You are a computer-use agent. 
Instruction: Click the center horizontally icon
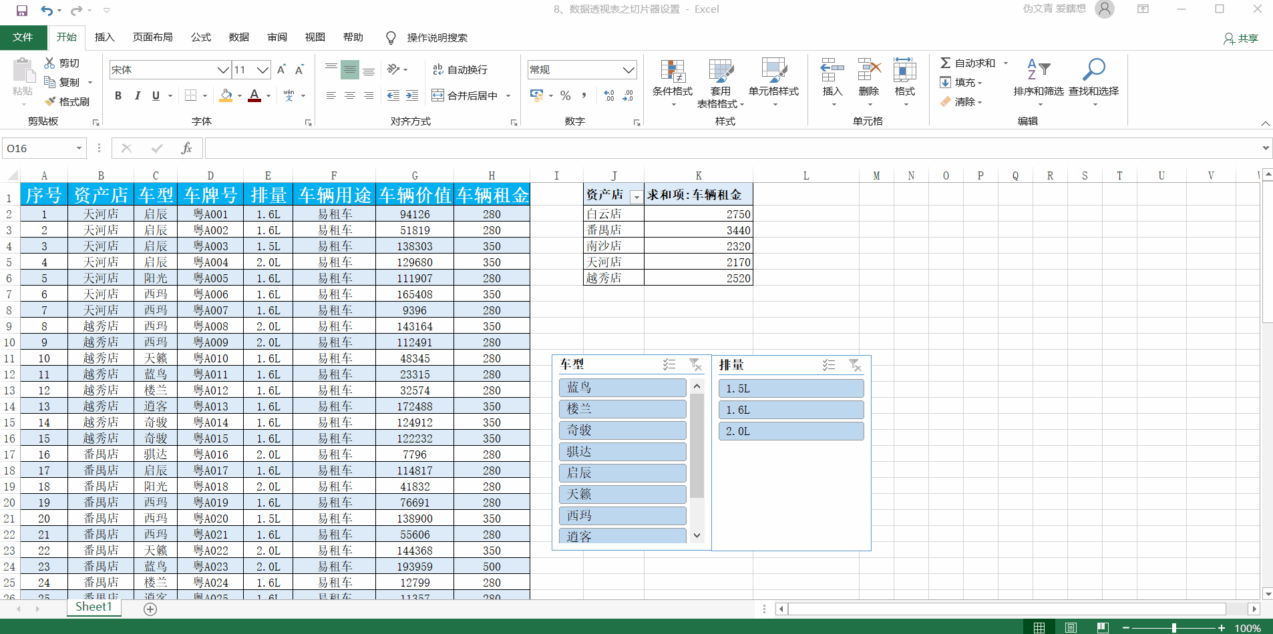click(349, 95)
